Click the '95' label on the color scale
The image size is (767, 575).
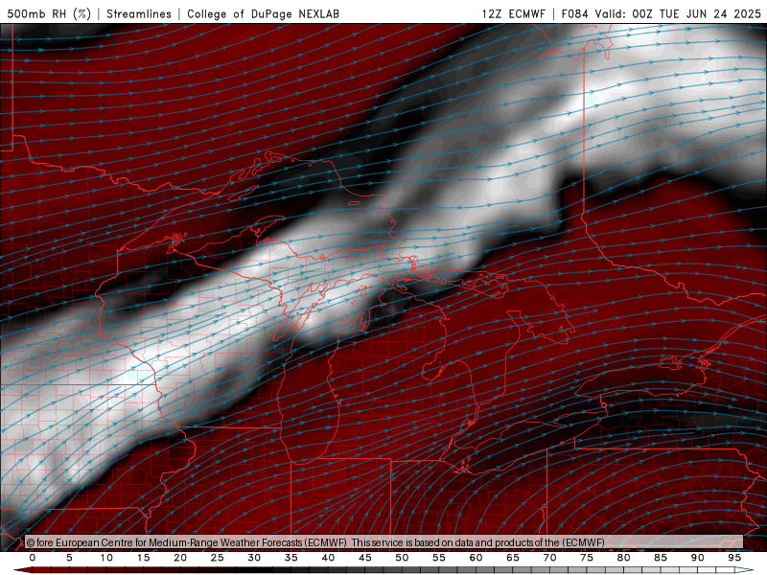[734, 558]
